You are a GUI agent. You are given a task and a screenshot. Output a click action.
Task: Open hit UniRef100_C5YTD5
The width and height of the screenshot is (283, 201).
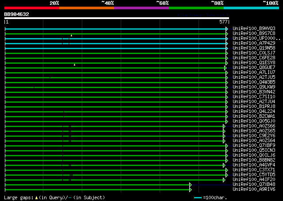pyautogui.click(x=254, y=175)
